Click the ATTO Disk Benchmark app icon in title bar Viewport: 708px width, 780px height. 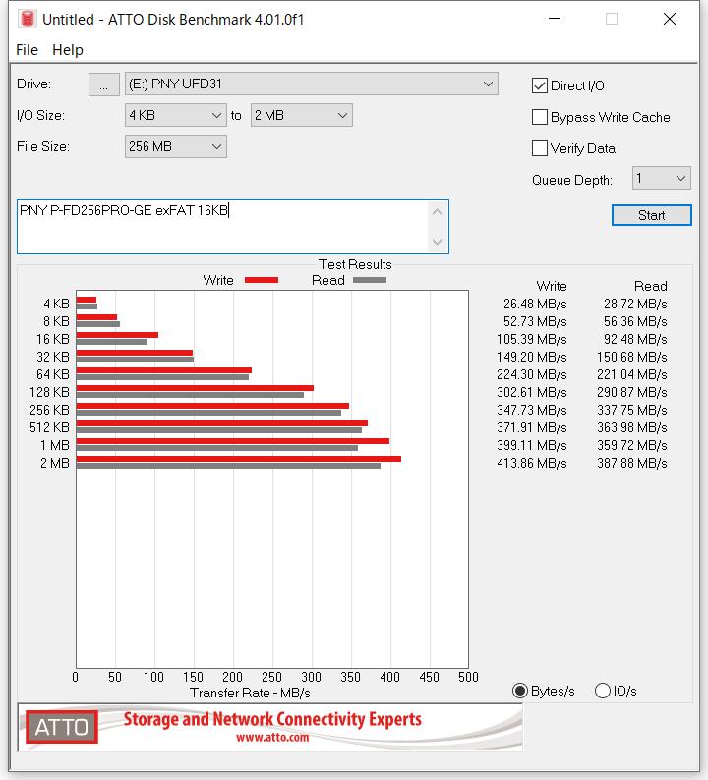28,19
